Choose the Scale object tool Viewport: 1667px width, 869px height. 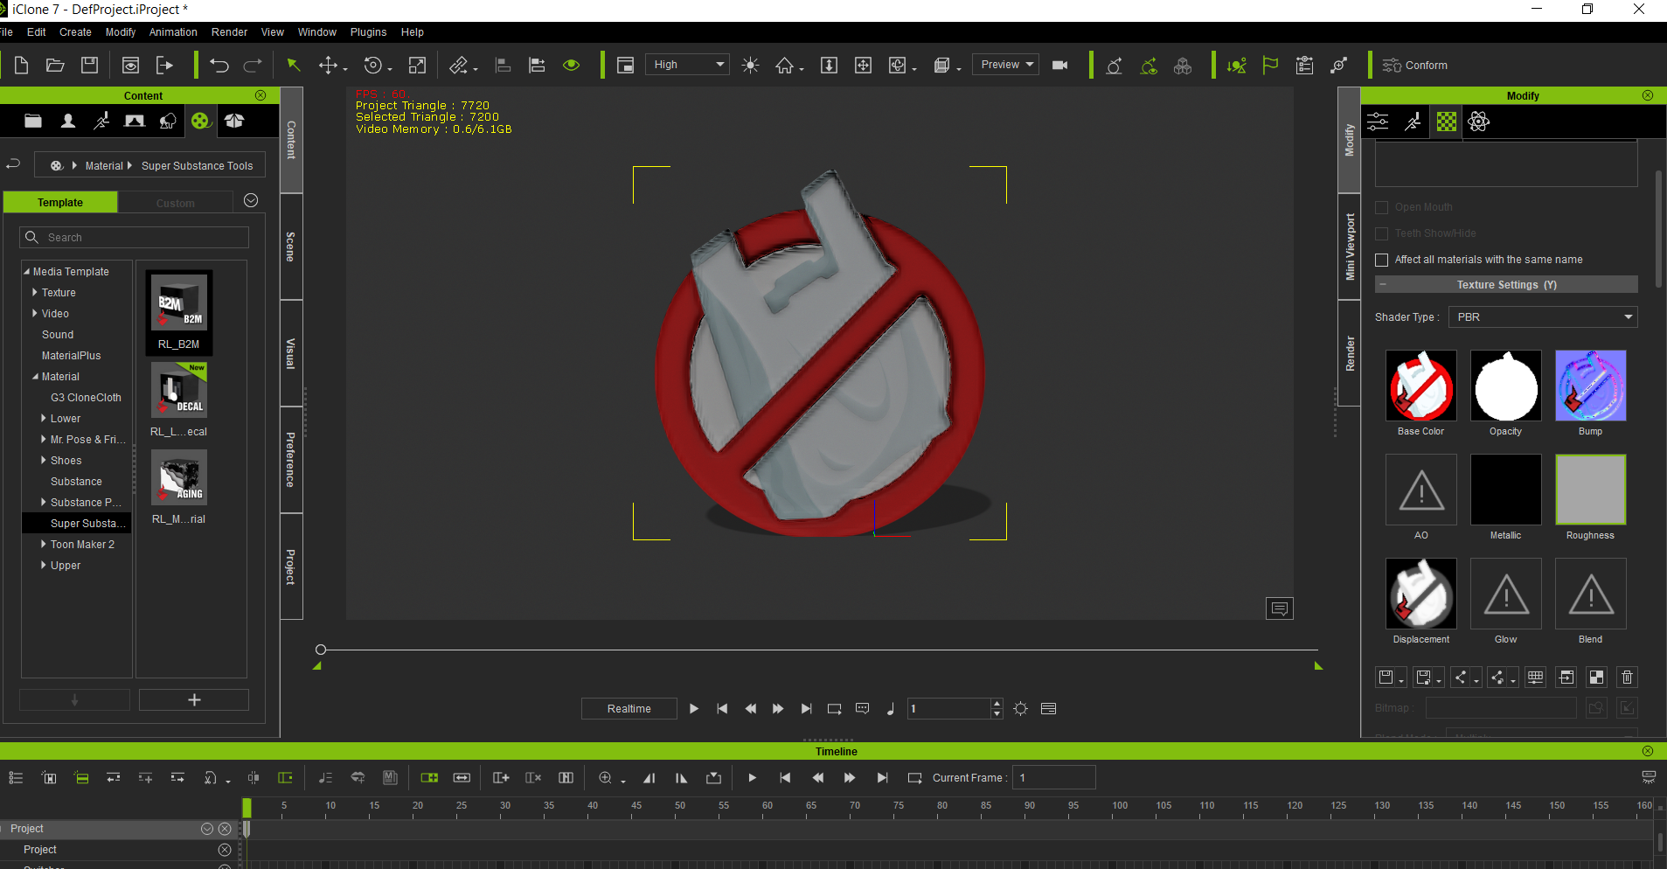[417, 66]
